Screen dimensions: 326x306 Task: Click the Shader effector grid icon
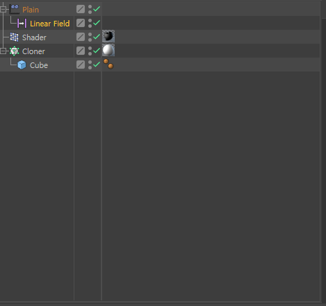[15, 37]
